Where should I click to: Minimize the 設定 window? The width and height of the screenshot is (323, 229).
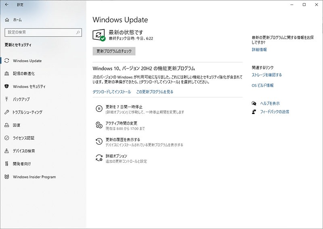(292, 4)
